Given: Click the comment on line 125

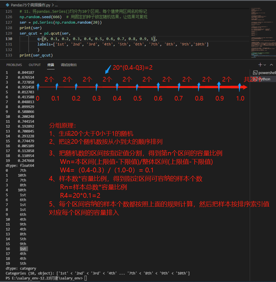Looking at the screenshot, I should pos(83,12).
